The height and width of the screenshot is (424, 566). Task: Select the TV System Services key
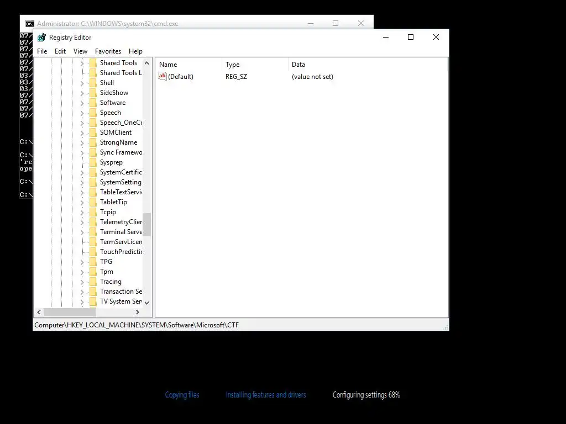click(121, 301)
